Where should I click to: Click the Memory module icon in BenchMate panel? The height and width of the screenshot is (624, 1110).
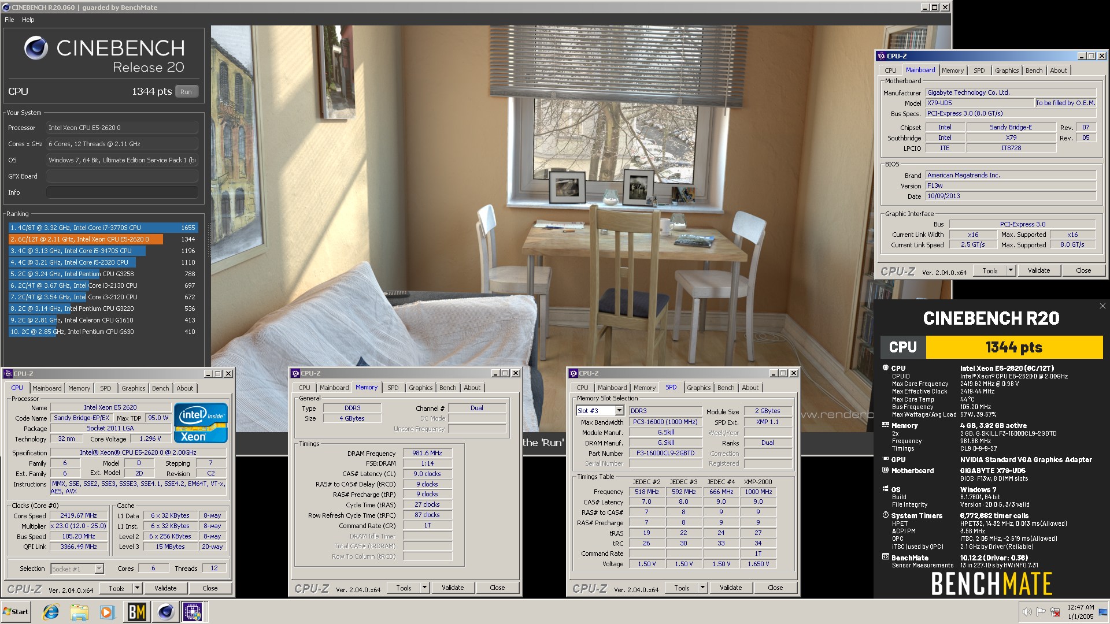[885, 425]
